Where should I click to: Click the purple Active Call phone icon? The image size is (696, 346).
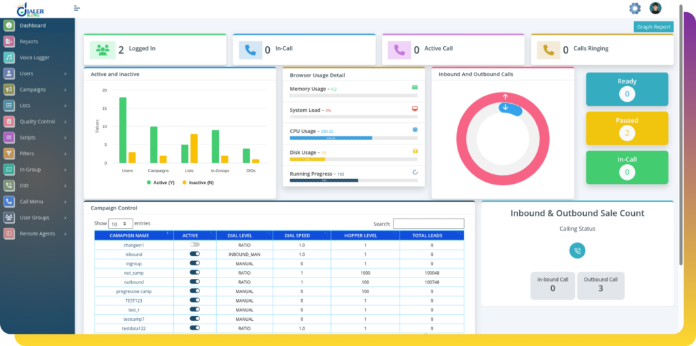400,50
